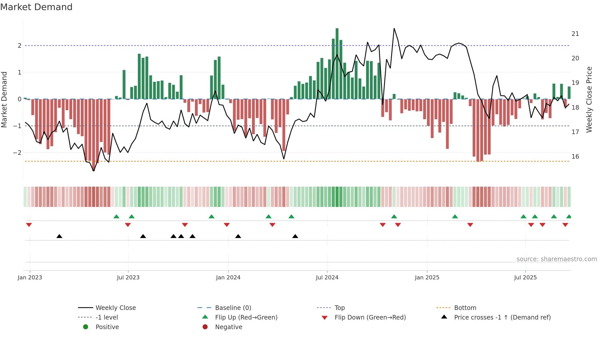Click the source: sharemaestro.com text
Viewport: 606px width, 341px height.
pyautogui.click(x=557, y=259)
